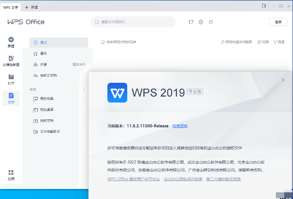The height and width of the screenshot is (199, 293).
Task: Click version text 11.8.2.11500-Release
Action: (x=148, y=126)
